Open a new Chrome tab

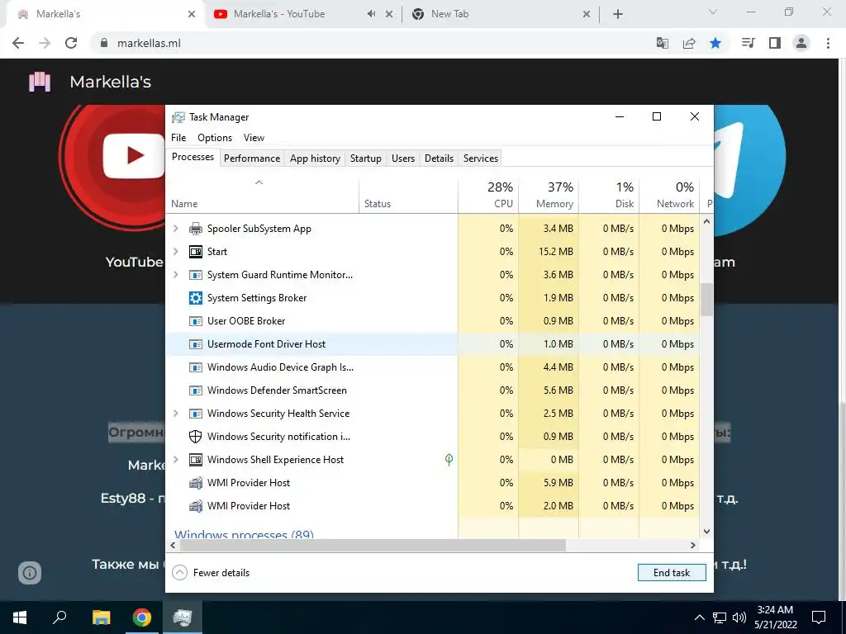(x=618, y=14)
